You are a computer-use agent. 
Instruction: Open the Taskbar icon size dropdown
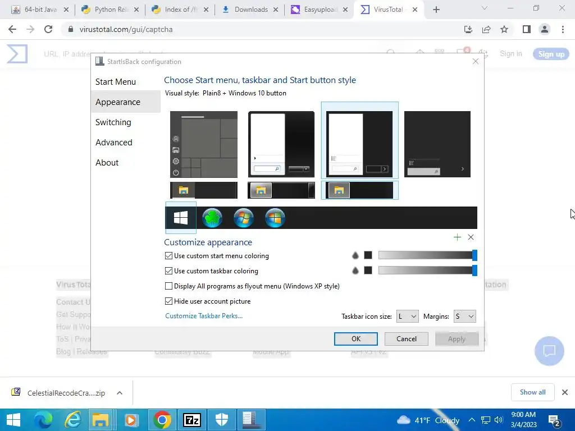(408, 317)
